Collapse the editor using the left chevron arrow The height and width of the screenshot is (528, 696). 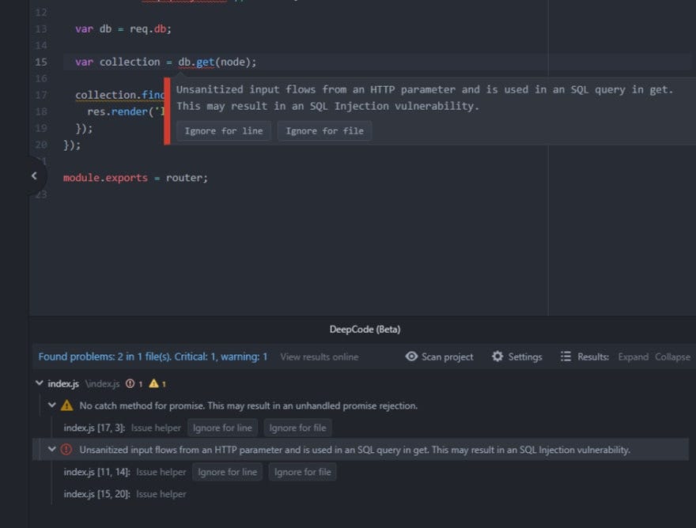(x=35, y=177)
